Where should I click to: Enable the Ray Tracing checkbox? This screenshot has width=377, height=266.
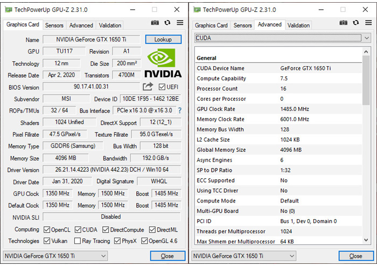point(78,241)
